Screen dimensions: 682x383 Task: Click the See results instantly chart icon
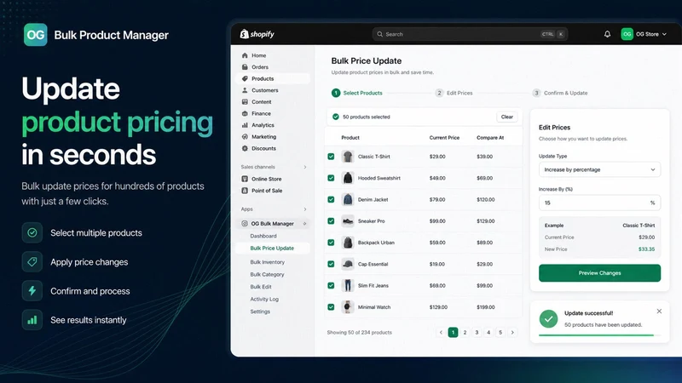32,320
